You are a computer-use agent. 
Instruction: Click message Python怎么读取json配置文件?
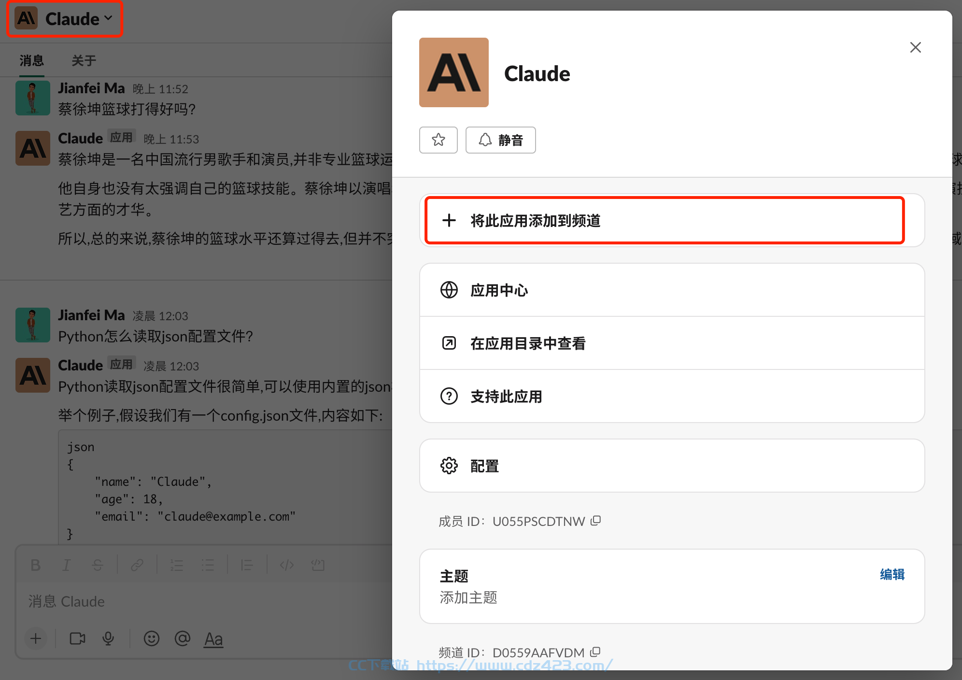click(156, 336)
